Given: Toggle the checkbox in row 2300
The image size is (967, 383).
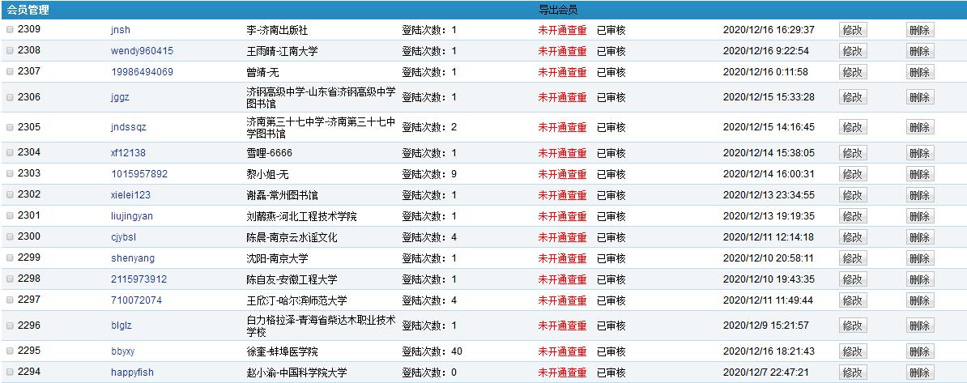Looking at the screenshot, I should pyautogui.click(x=10, y=237).
